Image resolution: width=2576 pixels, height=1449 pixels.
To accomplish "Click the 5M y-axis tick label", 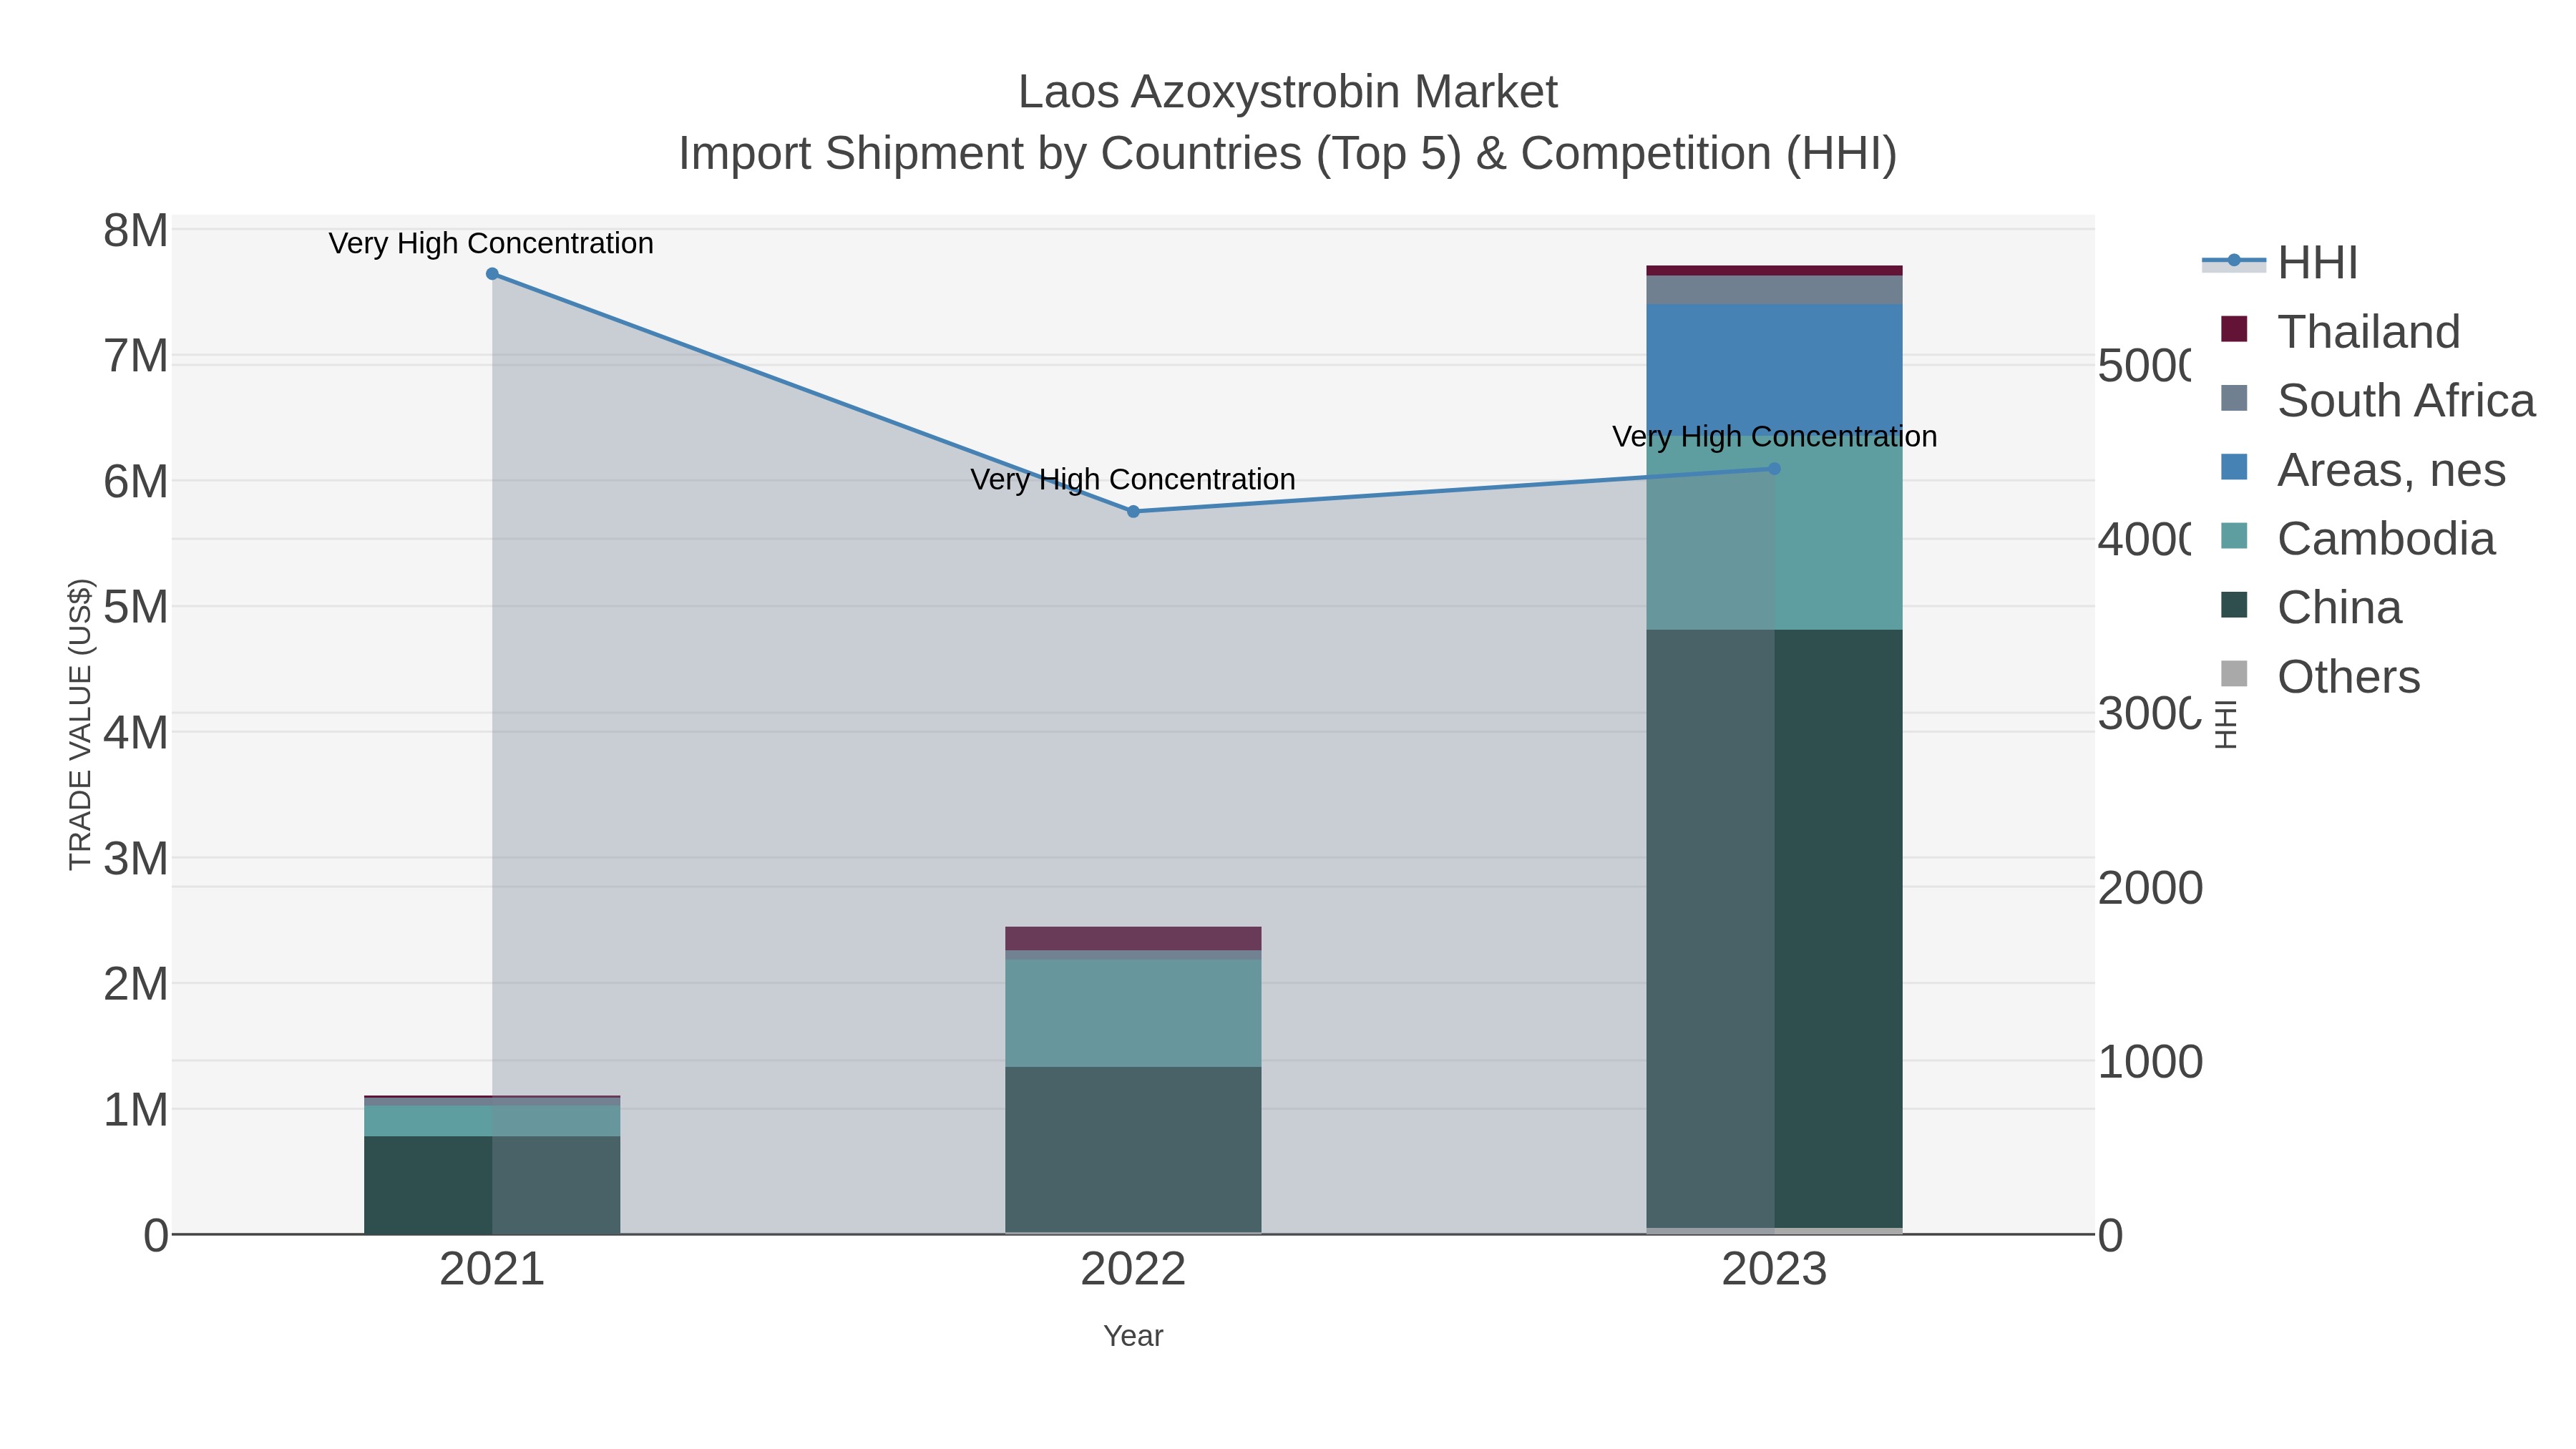I will tap(136, 607).
